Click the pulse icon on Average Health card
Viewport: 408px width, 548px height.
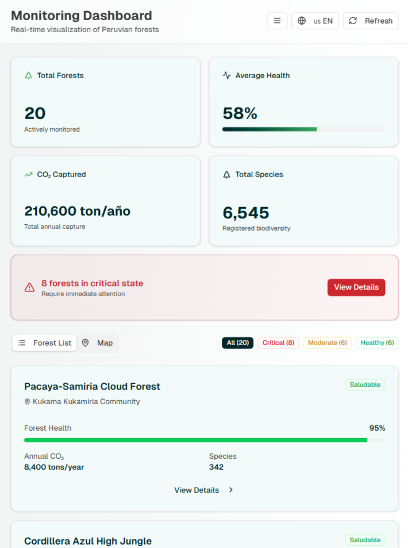225,75
